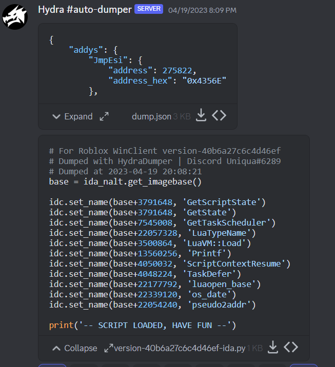Click the 'GetScriptState' line
Screen dimensions: 335x367
pos(157,202)
